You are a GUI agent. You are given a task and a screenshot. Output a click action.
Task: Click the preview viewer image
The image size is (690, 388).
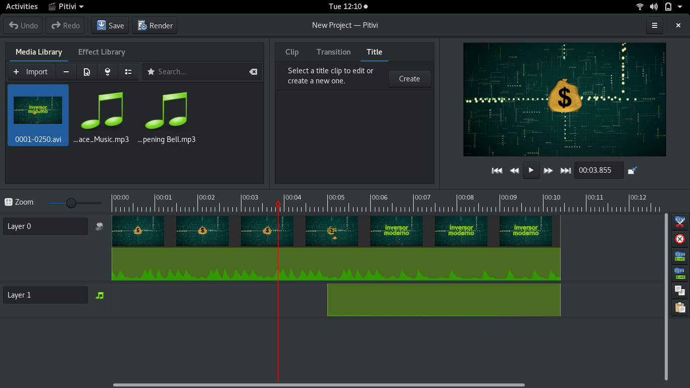coord(565,100)
